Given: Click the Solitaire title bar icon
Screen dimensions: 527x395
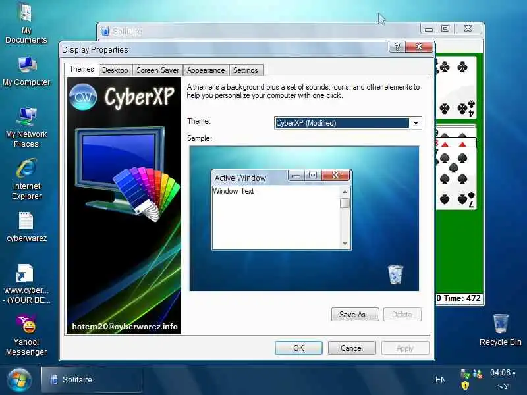Looking at the screenshot, I should pos(105,31).
